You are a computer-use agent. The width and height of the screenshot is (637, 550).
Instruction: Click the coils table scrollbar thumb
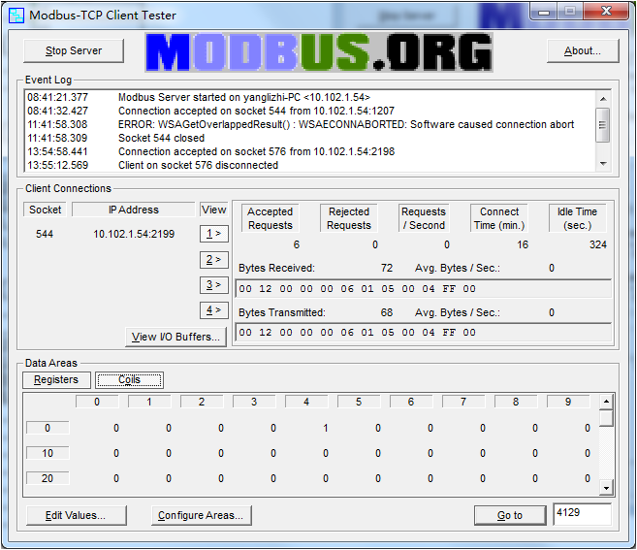point(606,418)
